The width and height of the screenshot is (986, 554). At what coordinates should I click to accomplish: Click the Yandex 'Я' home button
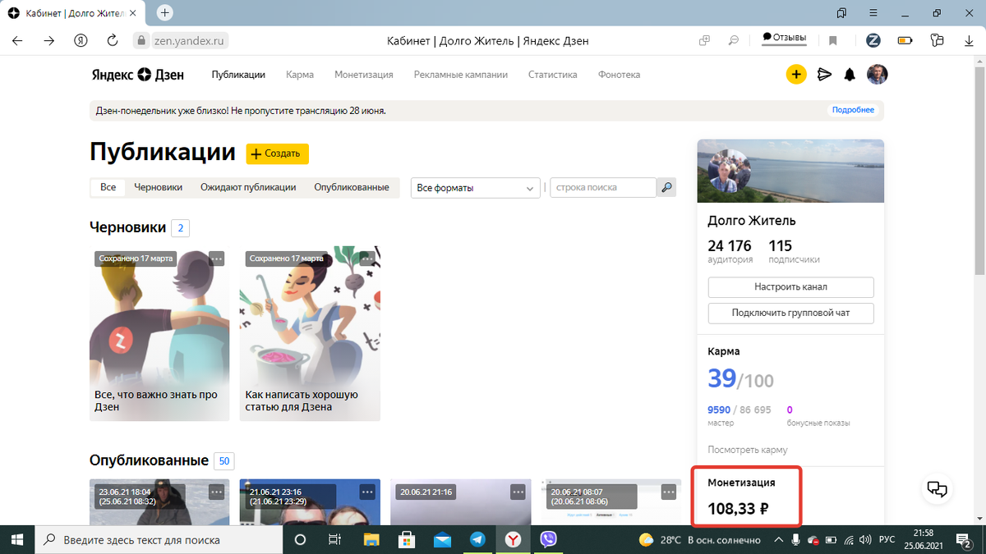point(81,40)
